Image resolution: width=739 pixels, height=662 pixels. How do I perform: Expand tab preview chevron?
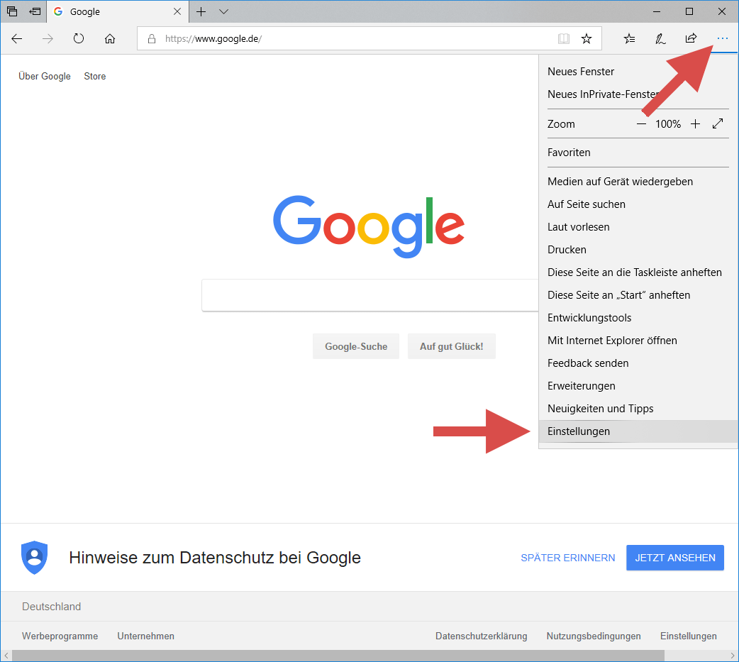[x=224, y=12]
